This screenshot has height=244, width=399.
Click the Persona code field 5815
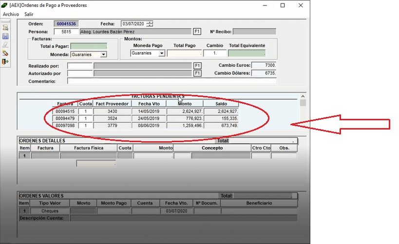tap(63, 32)
